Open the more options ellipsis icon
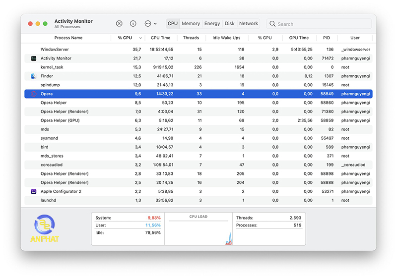 147,24
